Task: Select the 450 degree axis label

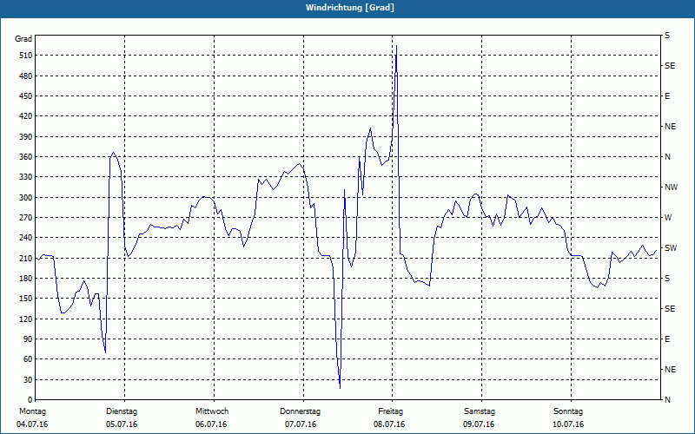Action: click(26, 96)
